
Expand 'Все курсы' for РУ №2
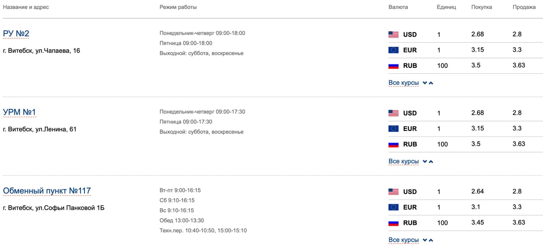click(x=404, y=83)
